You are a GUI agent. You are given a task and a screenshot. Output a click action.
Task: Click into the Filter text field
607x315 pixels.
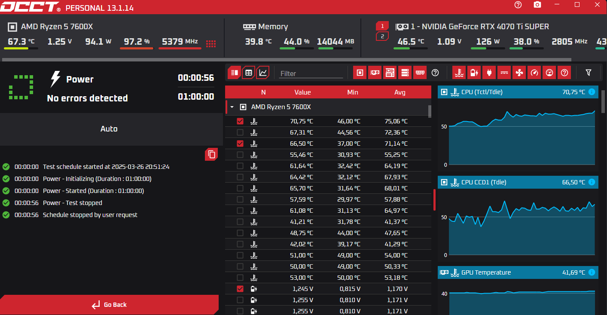coord(311,73)
